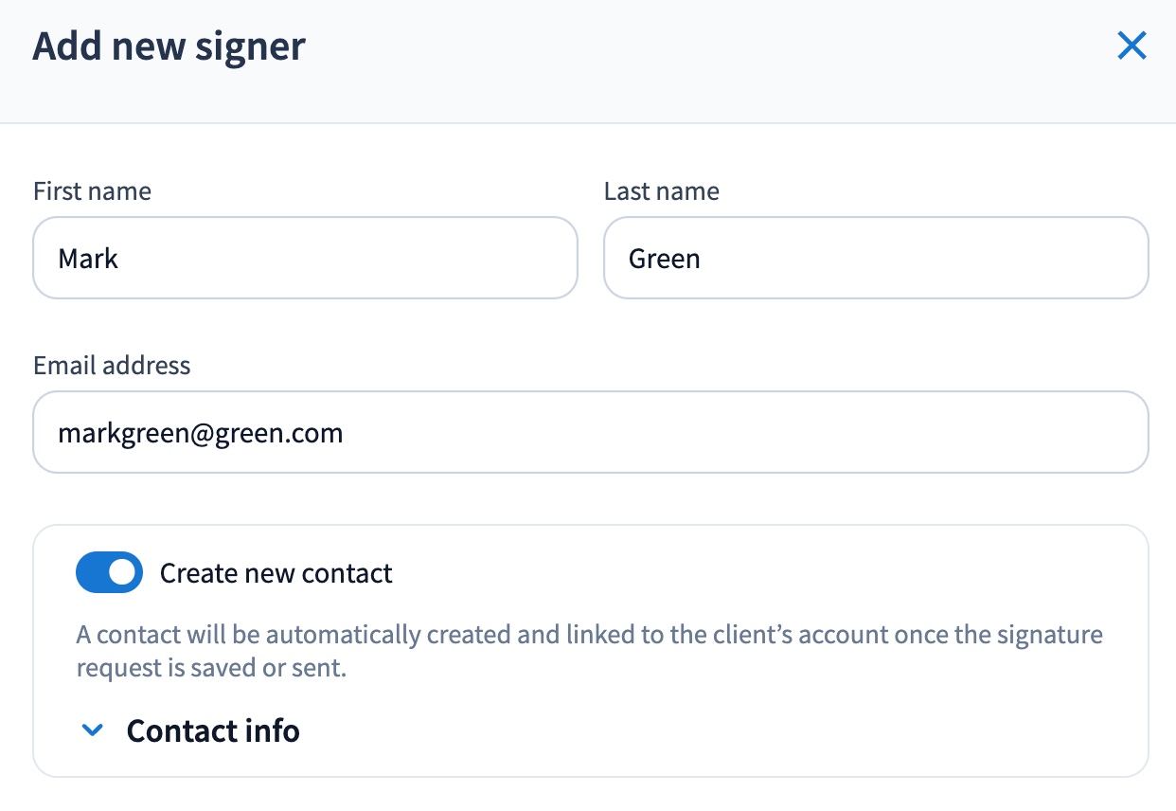The width and height of the screenshot is (1176, 811).
Task: Click the Add new signer title
Action: click(x=169, y=45)
